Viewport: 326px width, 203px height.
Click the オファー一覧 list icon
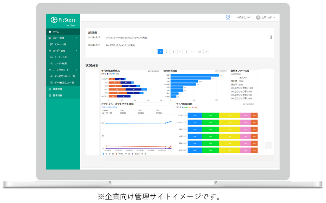[52, 44]
